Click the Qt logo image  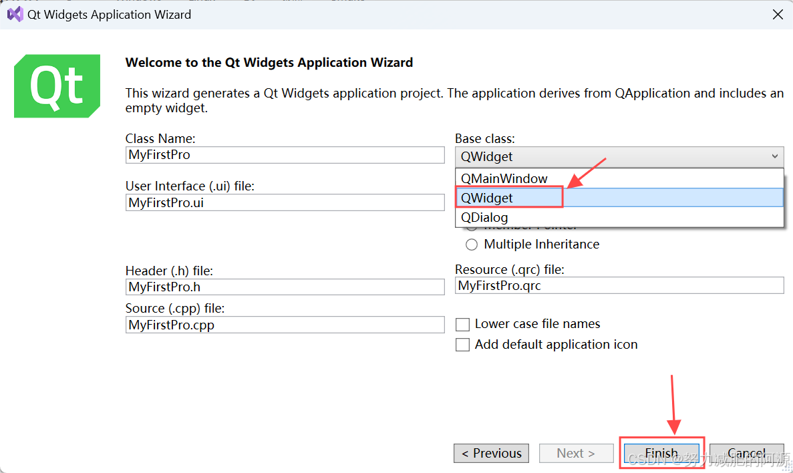[x=57, y=86]
